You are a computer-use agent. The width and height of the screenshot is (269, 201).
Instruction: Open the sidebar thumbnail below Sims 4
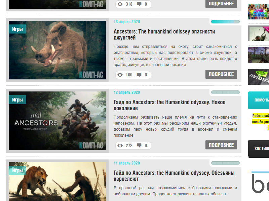[259, 33]
